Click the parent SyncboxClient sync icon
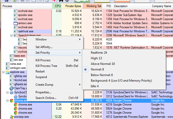This screenshot has width=173, height=119. 12,93
